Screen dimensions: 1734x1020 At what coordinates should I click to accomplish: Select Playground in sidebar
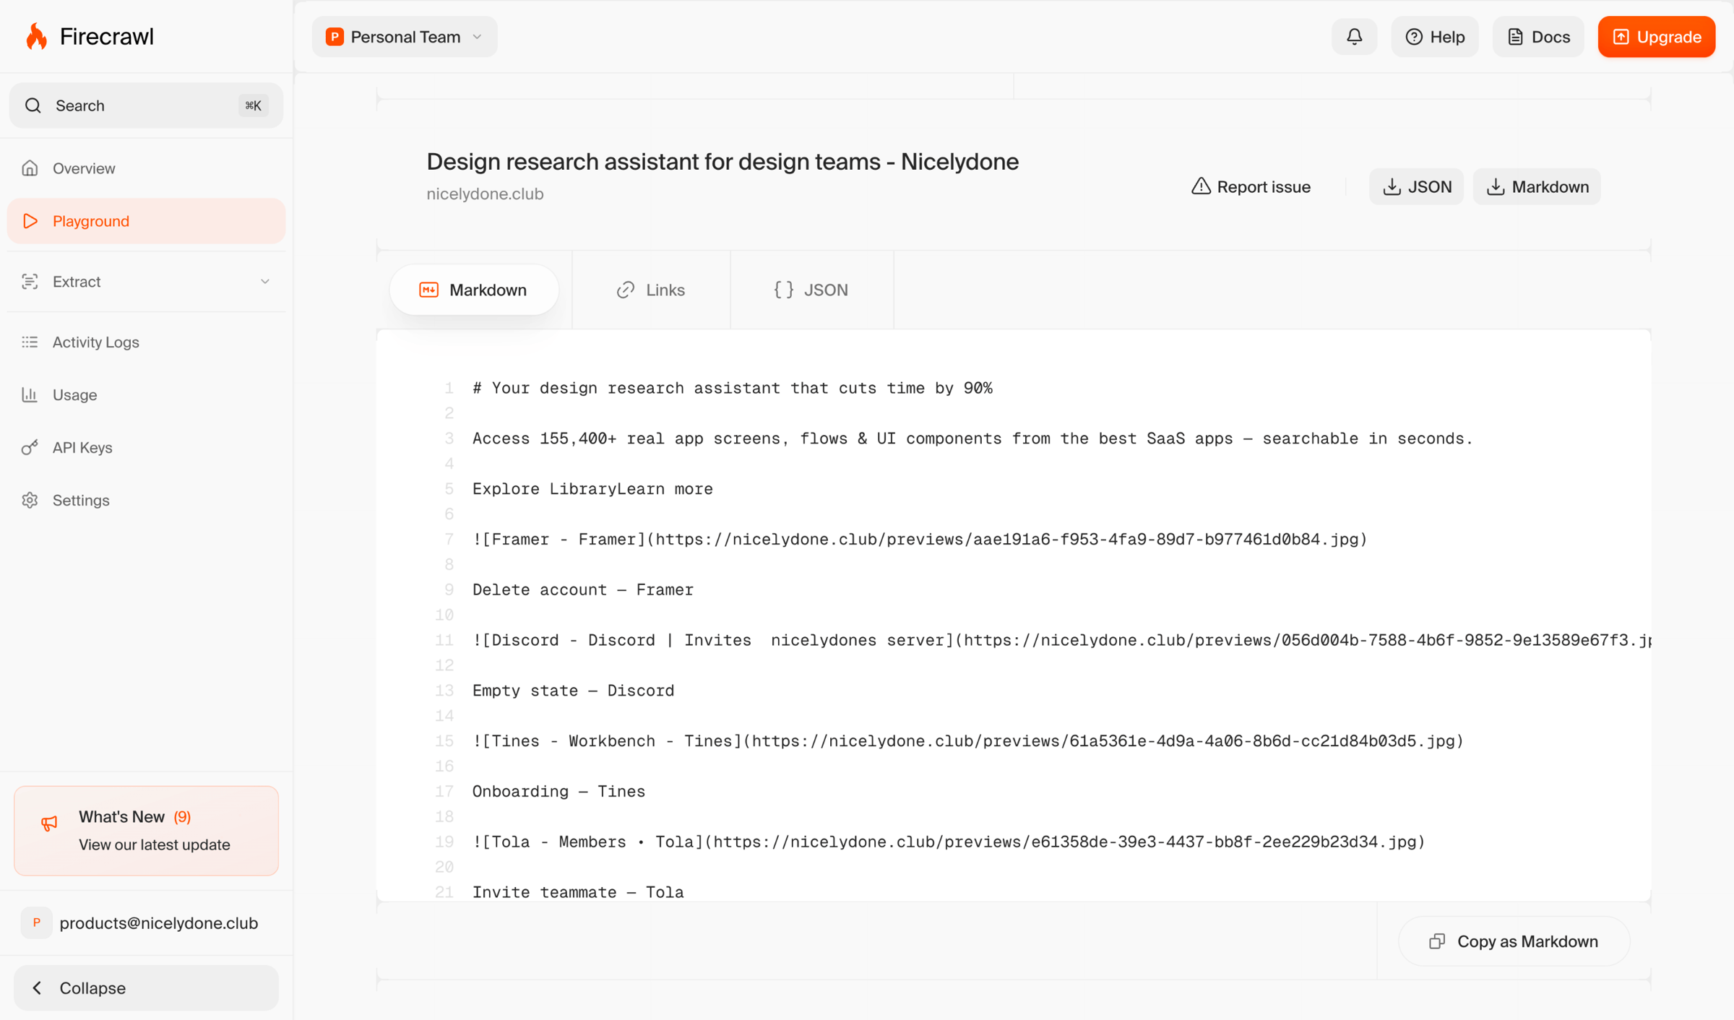click(146, 221)
